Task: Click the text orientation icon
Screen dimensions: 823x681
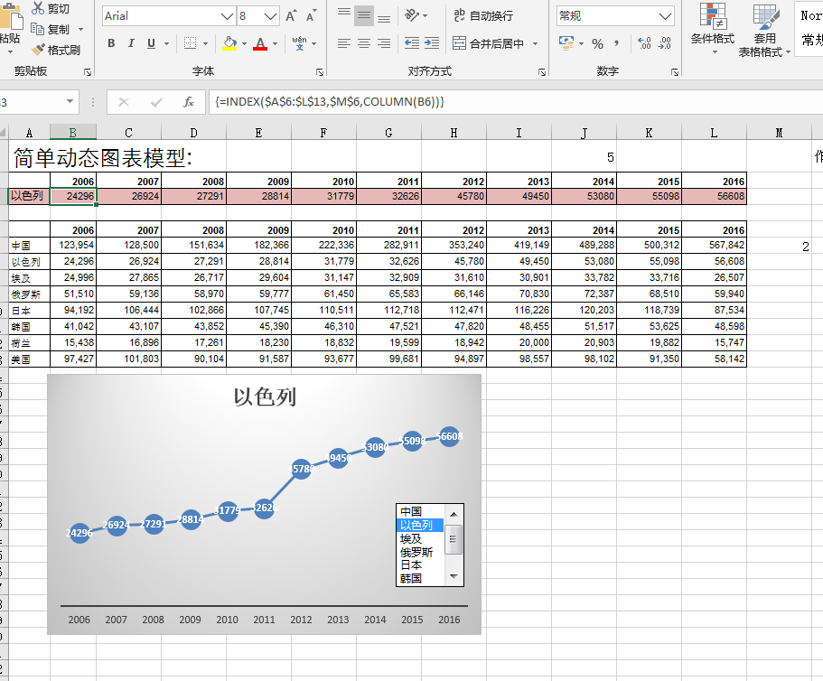Action: click(412, 15)
